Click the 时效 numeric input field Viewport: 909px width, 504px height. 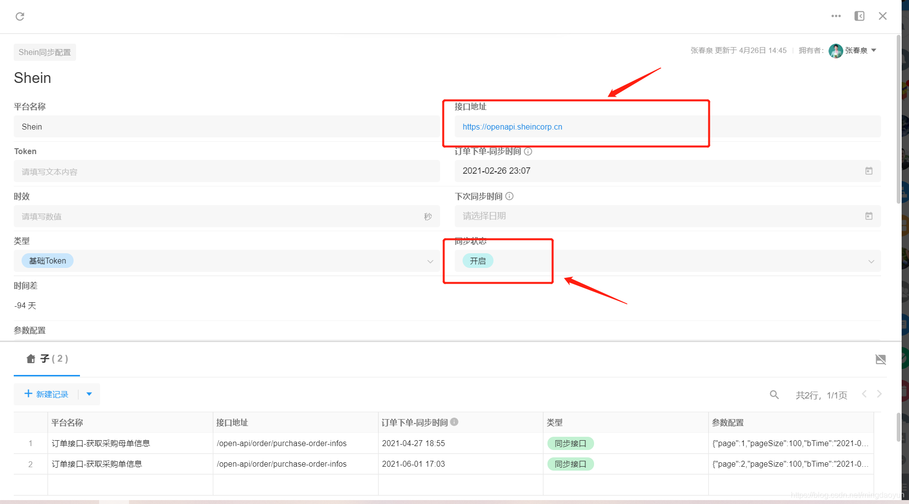click(227, 216)
